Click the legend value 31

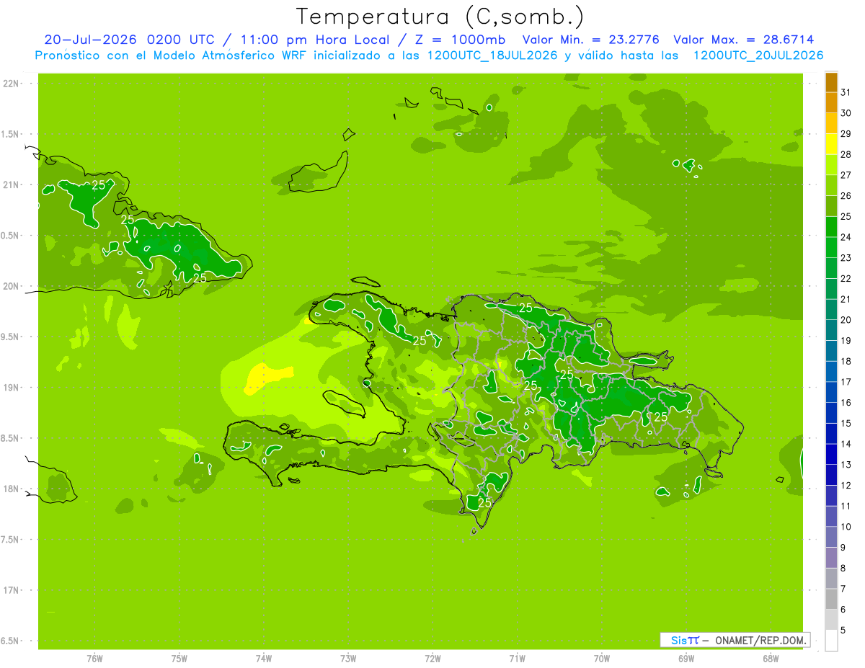(x=846, y=92)
